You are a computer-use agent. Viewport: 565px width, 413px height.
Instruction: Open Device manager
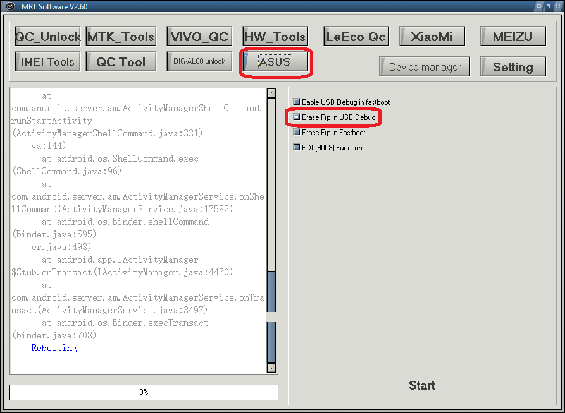[x=425, y=66]
